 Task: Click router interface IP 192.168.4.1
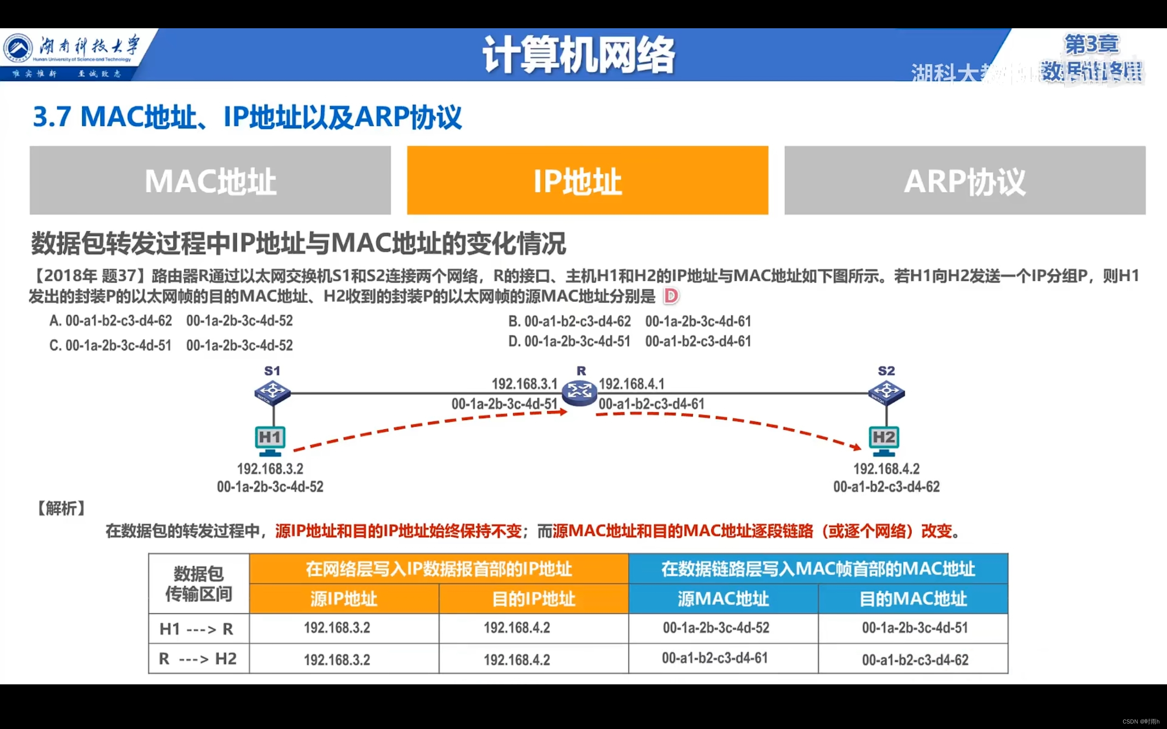coord(632,384)
